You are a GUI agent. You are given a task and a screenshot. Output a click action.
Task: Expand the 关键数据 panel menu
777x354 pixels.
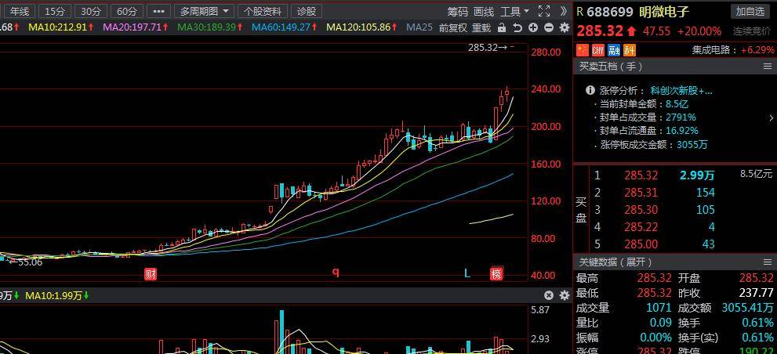click(x=768, y=262)
